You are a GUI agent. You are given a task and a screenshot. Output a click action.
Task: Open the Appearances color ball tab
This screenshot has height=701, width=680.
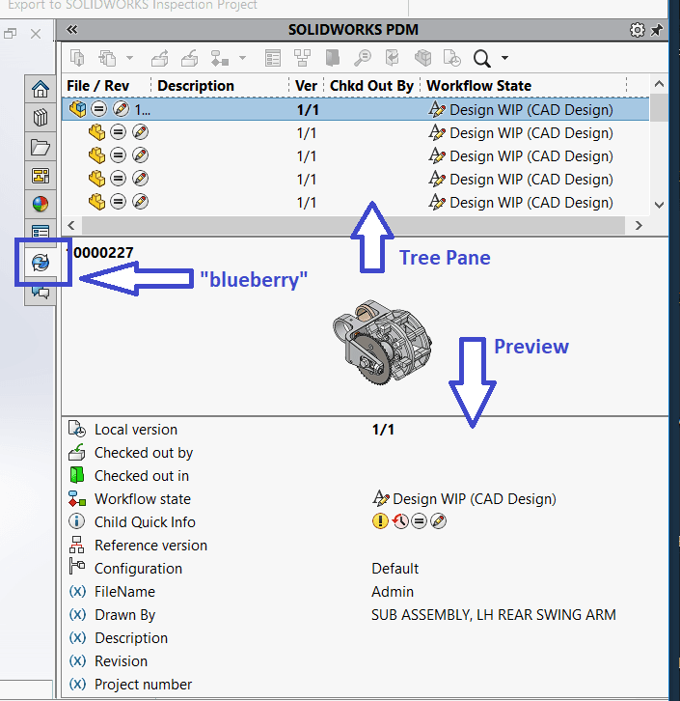click(41, 205)
